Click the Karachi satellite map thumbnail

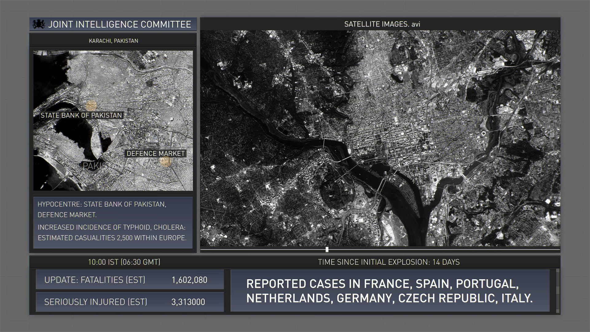(x=113, y=121)
